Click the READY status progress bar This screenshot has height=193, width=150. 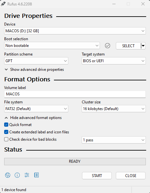75,161
